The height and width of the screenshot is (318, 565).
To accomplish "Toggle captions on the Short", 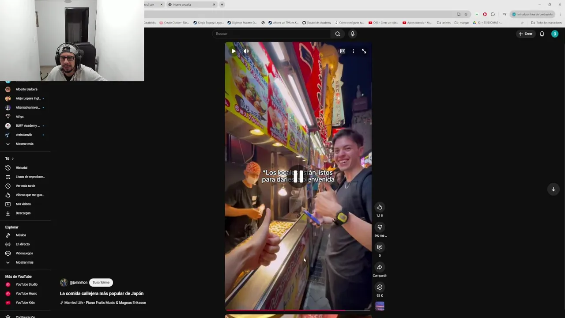I will click(343, 51).
